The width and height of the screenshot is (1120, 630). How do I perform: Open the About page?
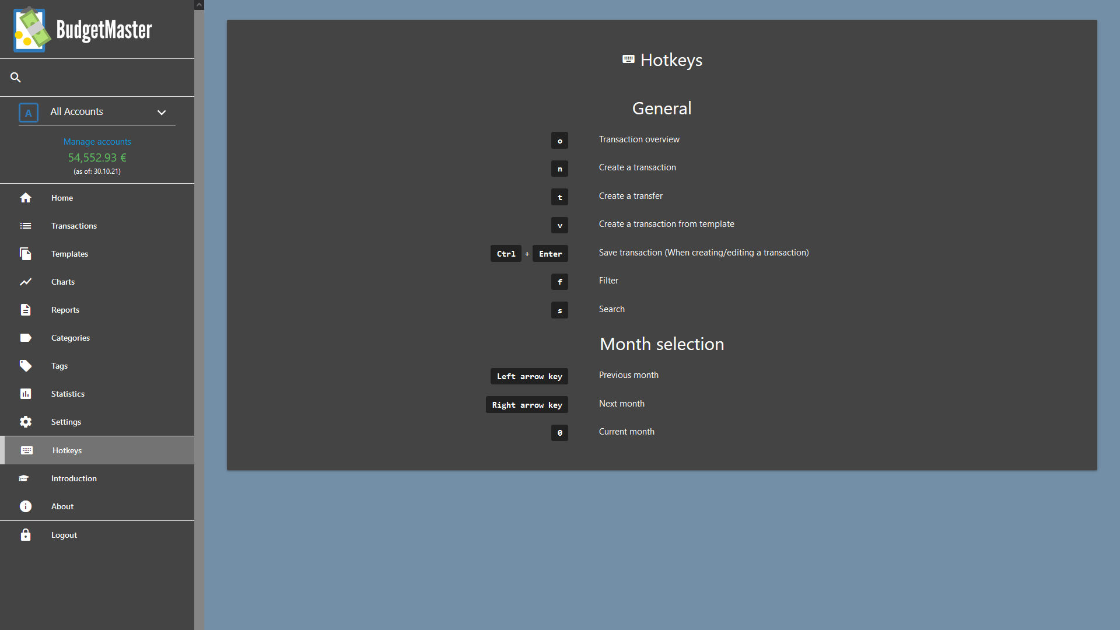click(97, 506)
